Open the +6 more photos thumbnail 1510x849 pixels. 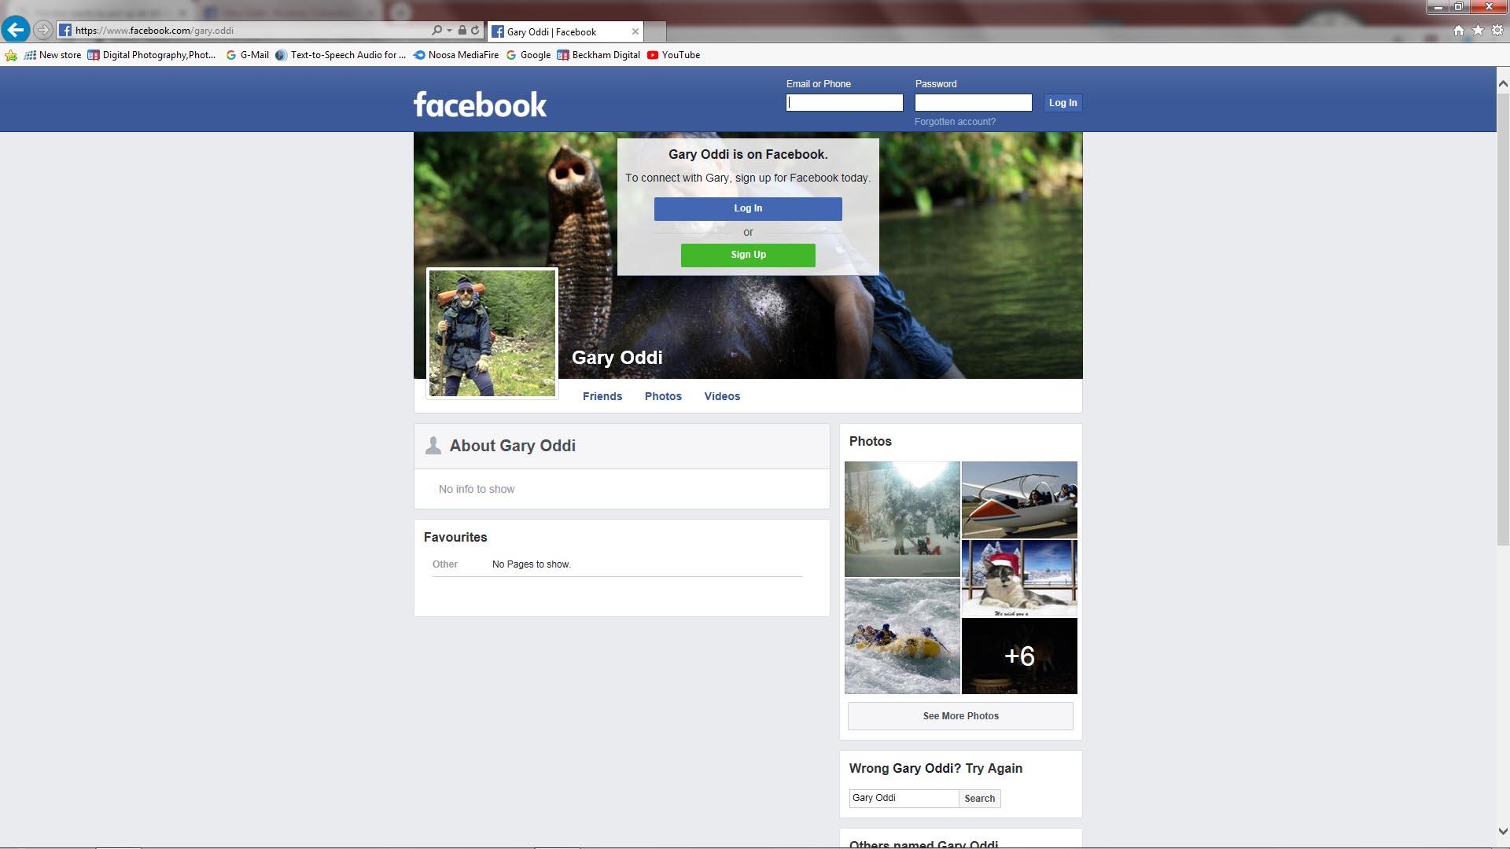pos(1019,656)
